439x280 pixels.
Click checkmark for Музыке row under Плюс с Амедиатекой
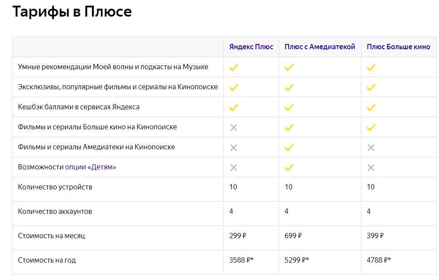289,67
